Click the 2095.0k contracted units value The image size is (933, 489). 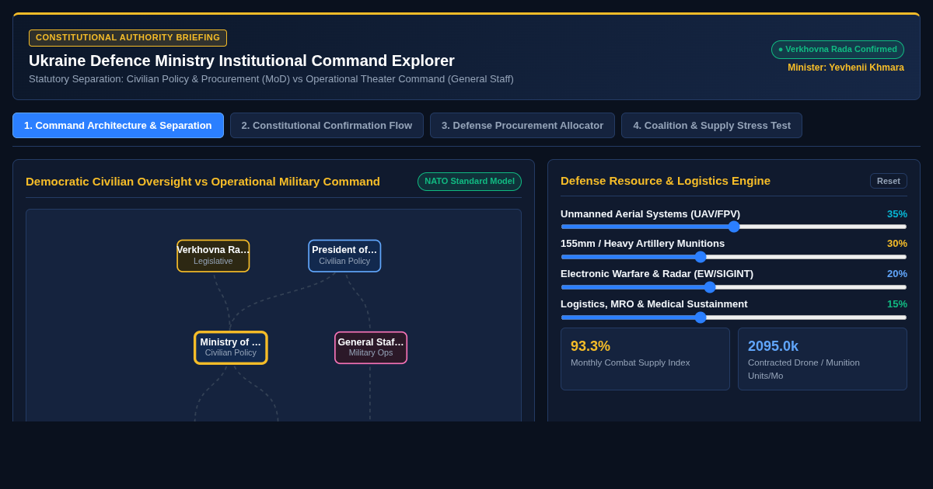[773, 346]
